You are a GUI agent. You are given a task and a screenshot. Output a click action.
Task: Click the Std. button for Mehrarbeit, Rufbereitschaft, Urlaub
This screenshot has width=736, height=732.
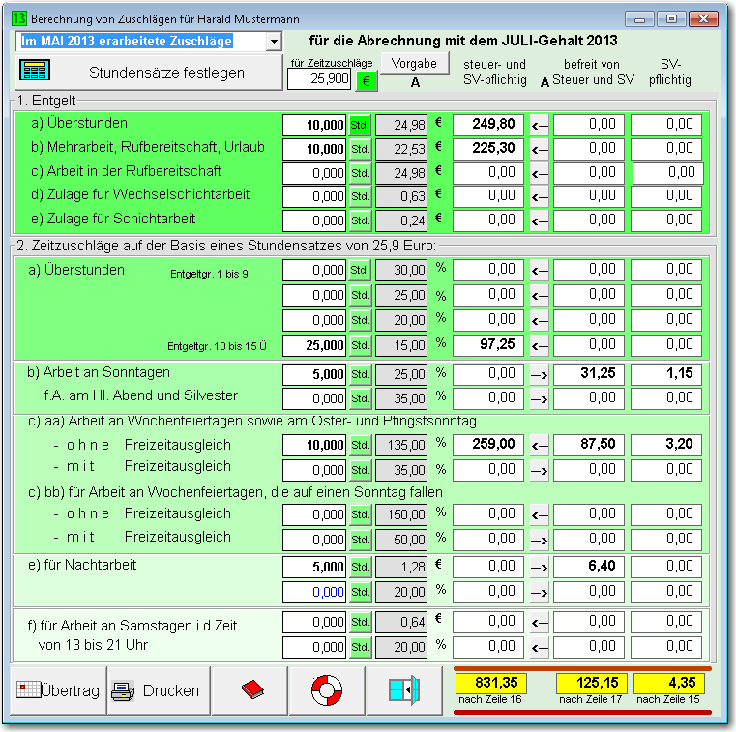pos(360,149)
